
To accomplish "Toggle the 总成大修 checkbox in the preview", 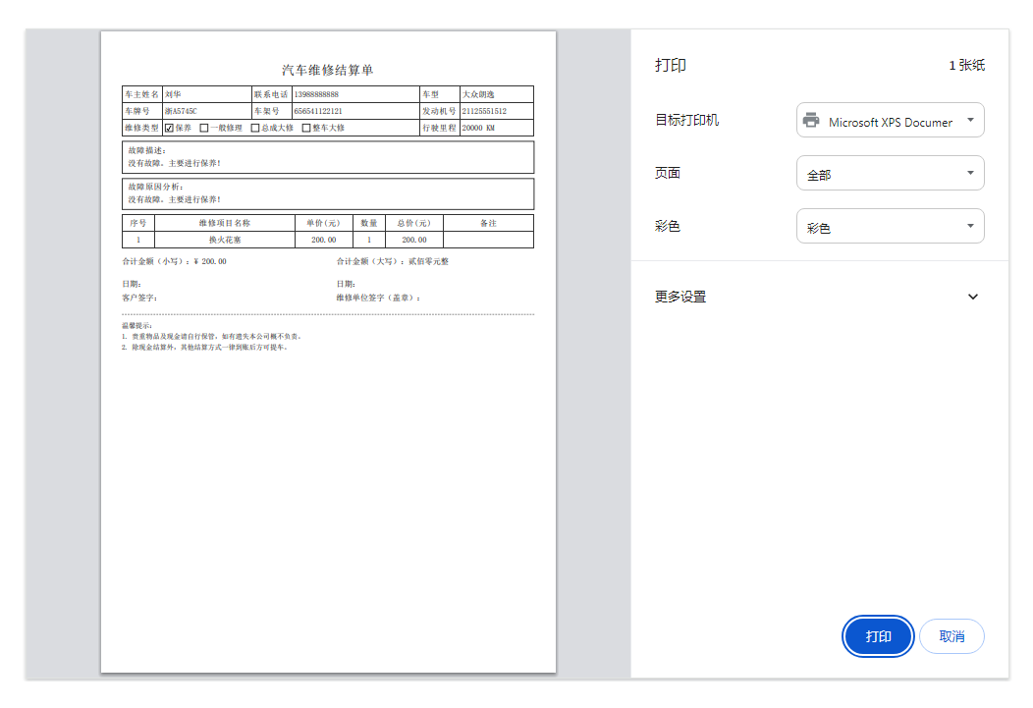I will click(x=255, y=128).
